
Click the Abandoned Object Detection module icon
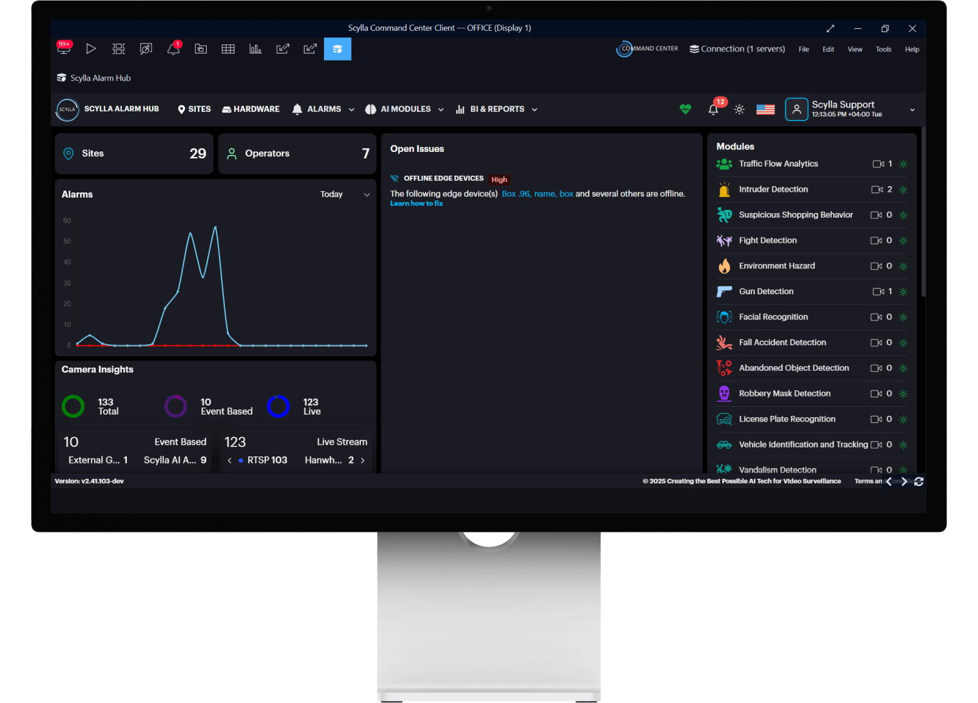coord(724,368)
